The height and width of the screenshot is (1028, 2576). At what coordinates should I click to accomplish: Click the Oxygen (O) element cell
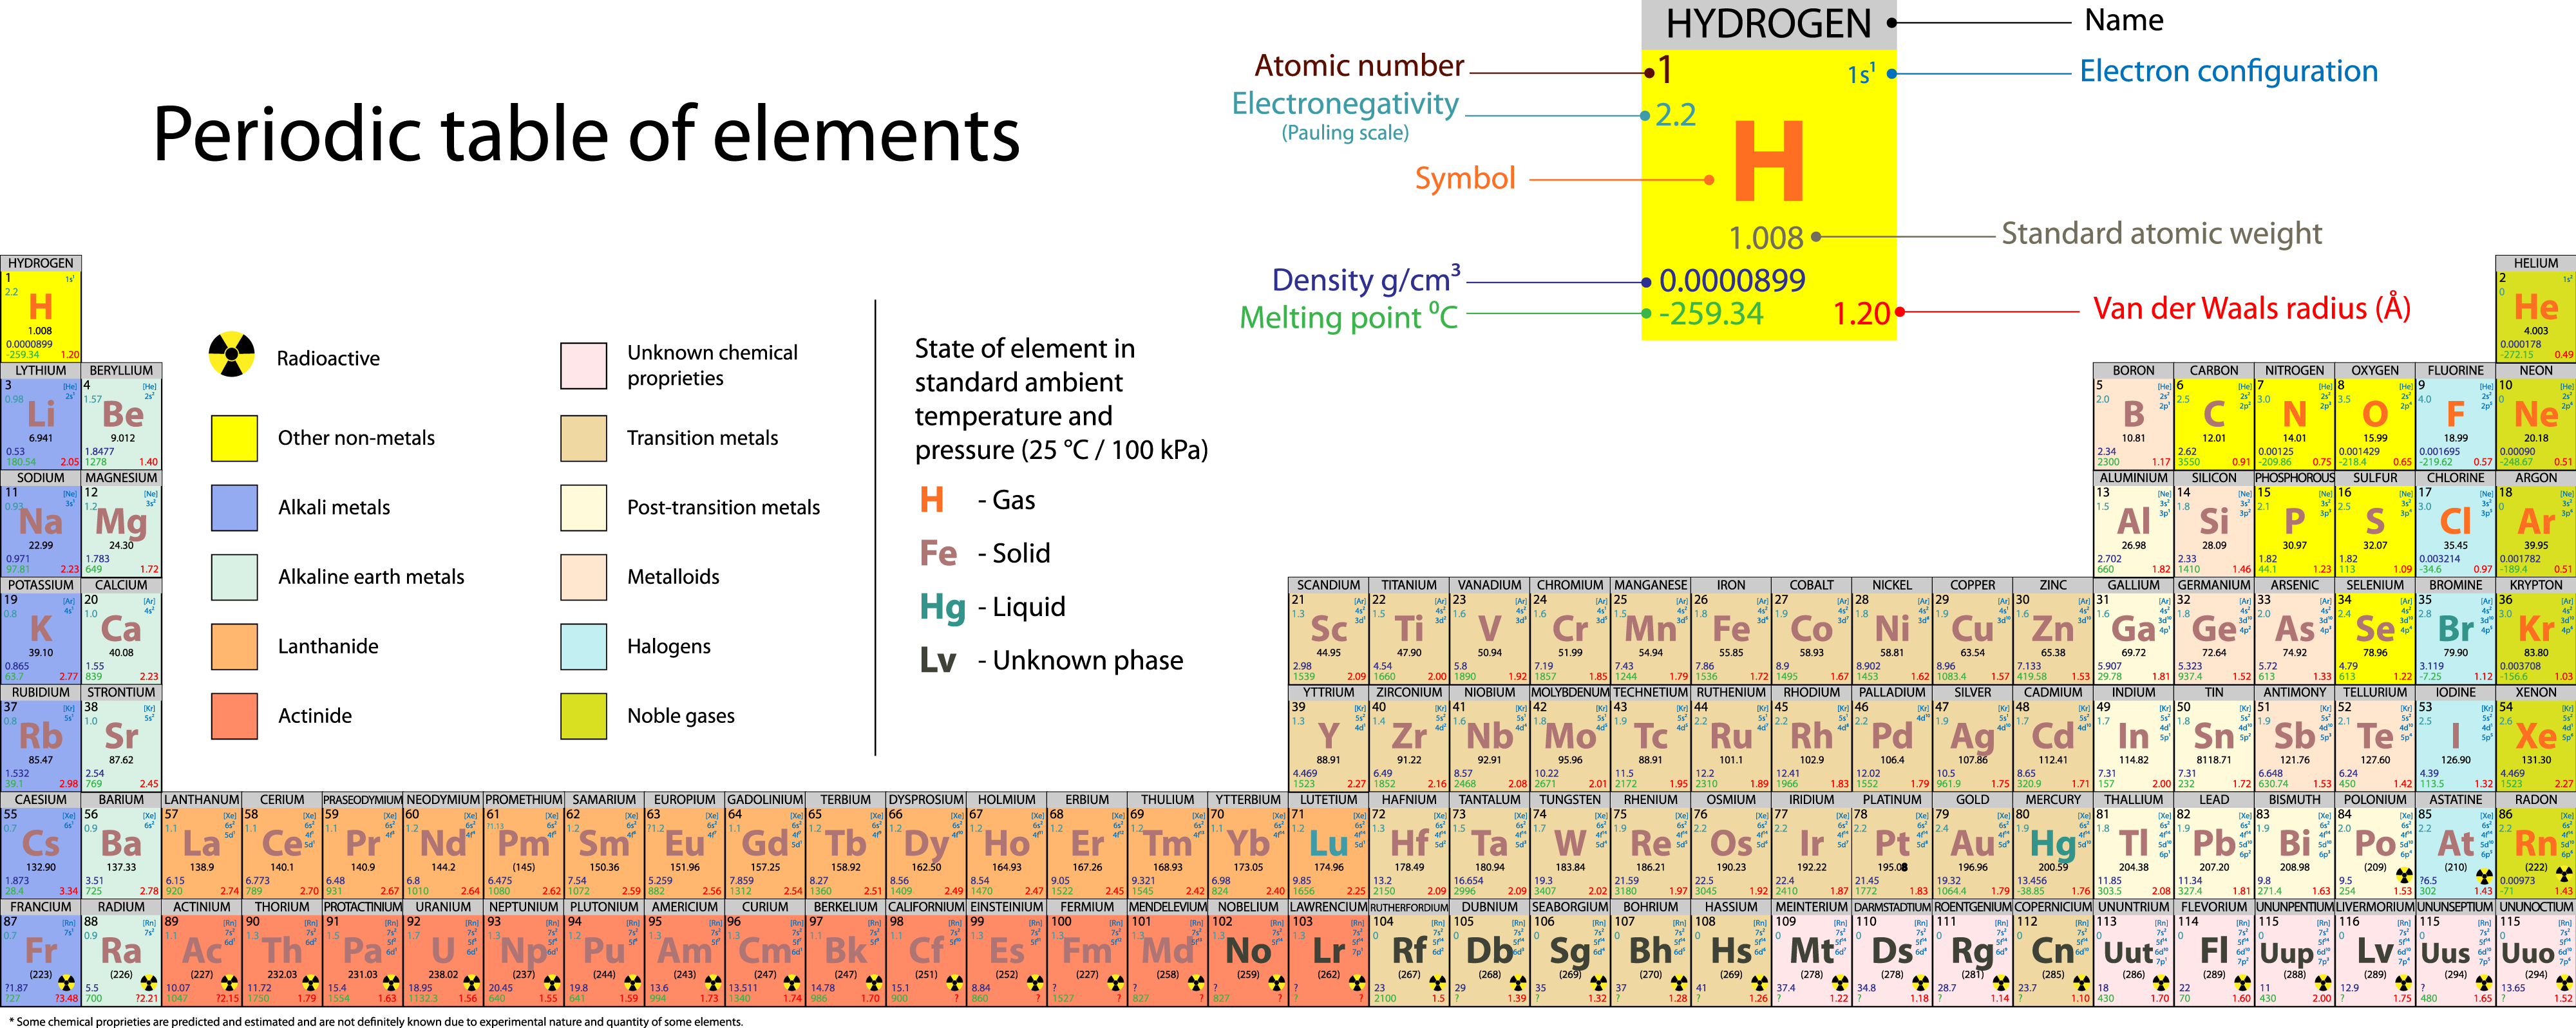2375,415
